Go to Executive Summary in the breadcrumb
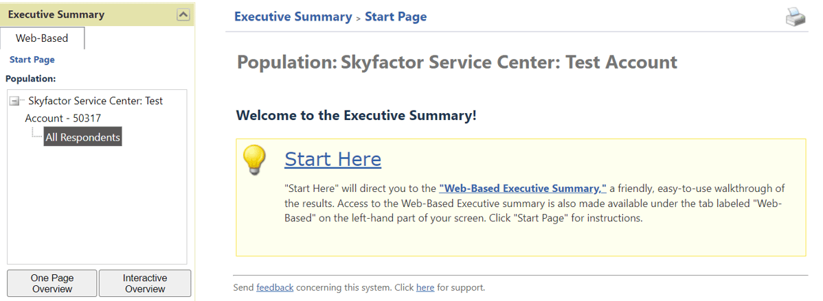823x301 pixels. tap(293, 16)
